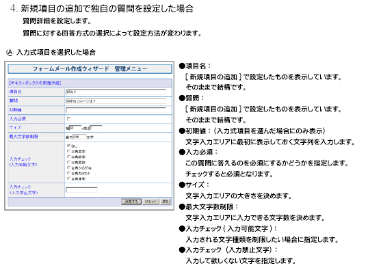The image size is (368, 270).
Task: Click the 入力チェック(入力可能文字) row label in form
Action: click(x=23, y=162)
